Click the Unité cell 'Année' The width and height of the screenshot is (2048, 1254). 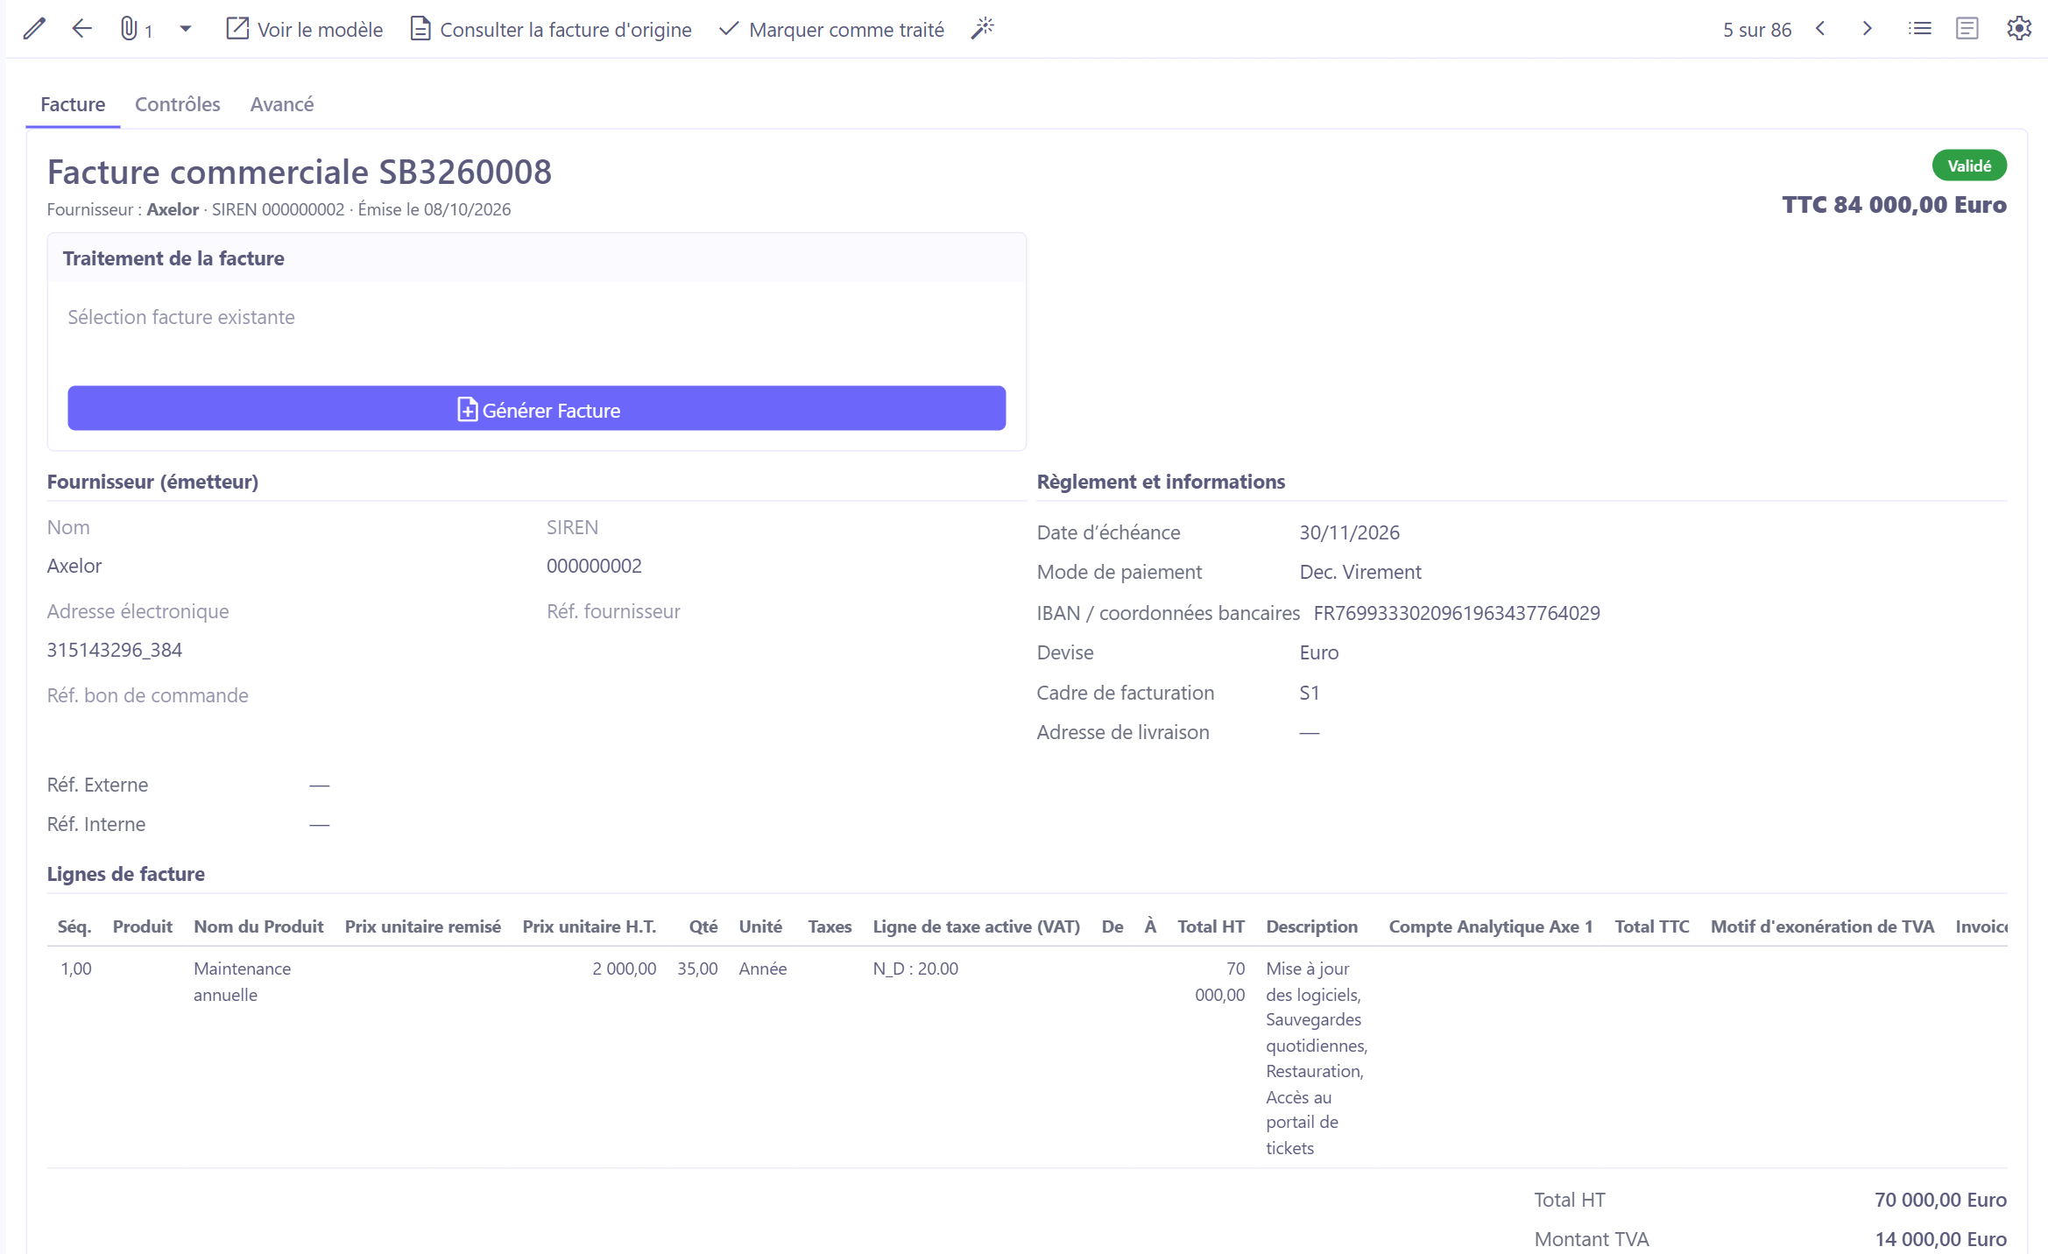coord(763,969)
